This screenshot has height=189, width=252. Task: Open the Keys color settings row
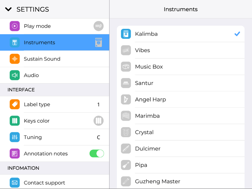click(x=55, y=121)
